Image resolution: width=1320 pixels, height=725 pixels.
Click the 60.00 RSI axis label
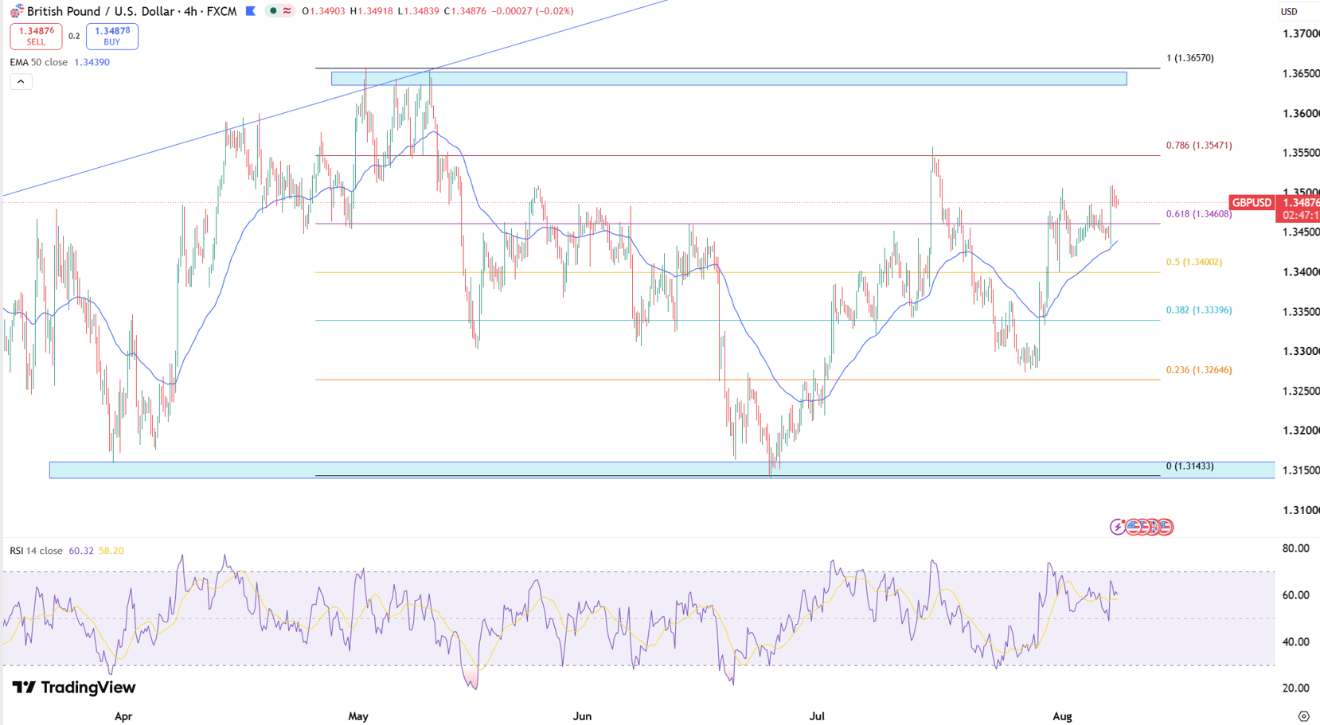tap(1296, 595)
